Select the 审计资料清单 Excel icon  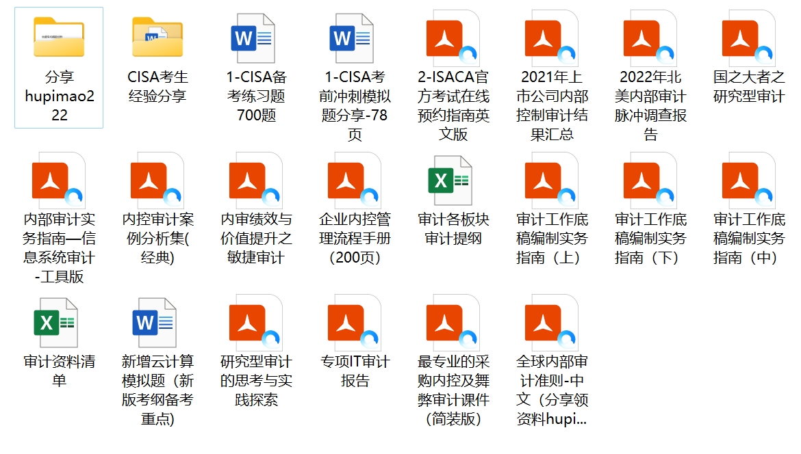tap(55, 323)
